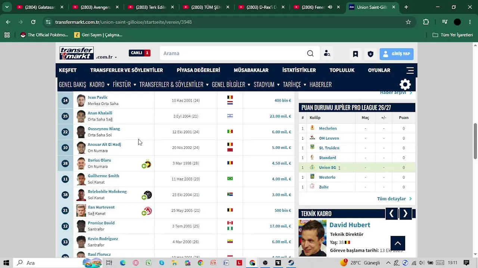The image size is (478, 268).
Task: Click the search magnifier icon
Action: coord(310,54)
